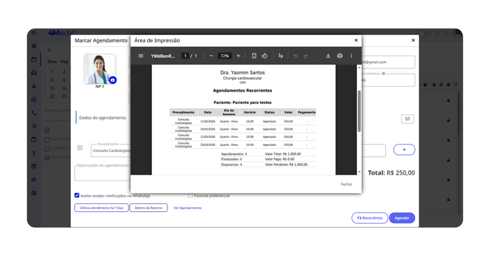Rotate the PDF document counterclockwise
This screenshot has height=256, width=490.
(264, 56)
